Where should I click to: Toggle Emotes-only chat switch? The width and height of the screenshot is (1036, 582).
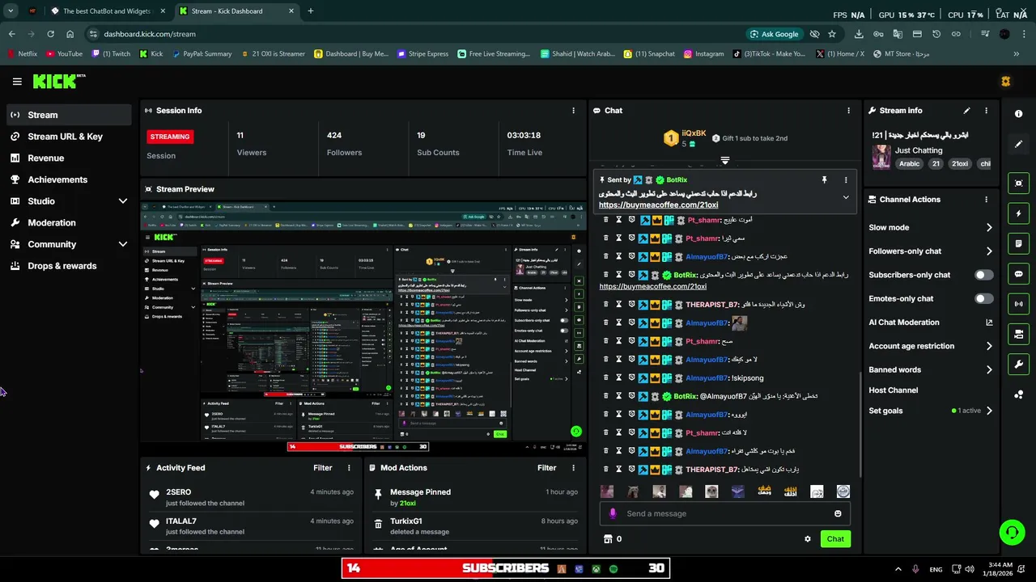click(983, 299)
